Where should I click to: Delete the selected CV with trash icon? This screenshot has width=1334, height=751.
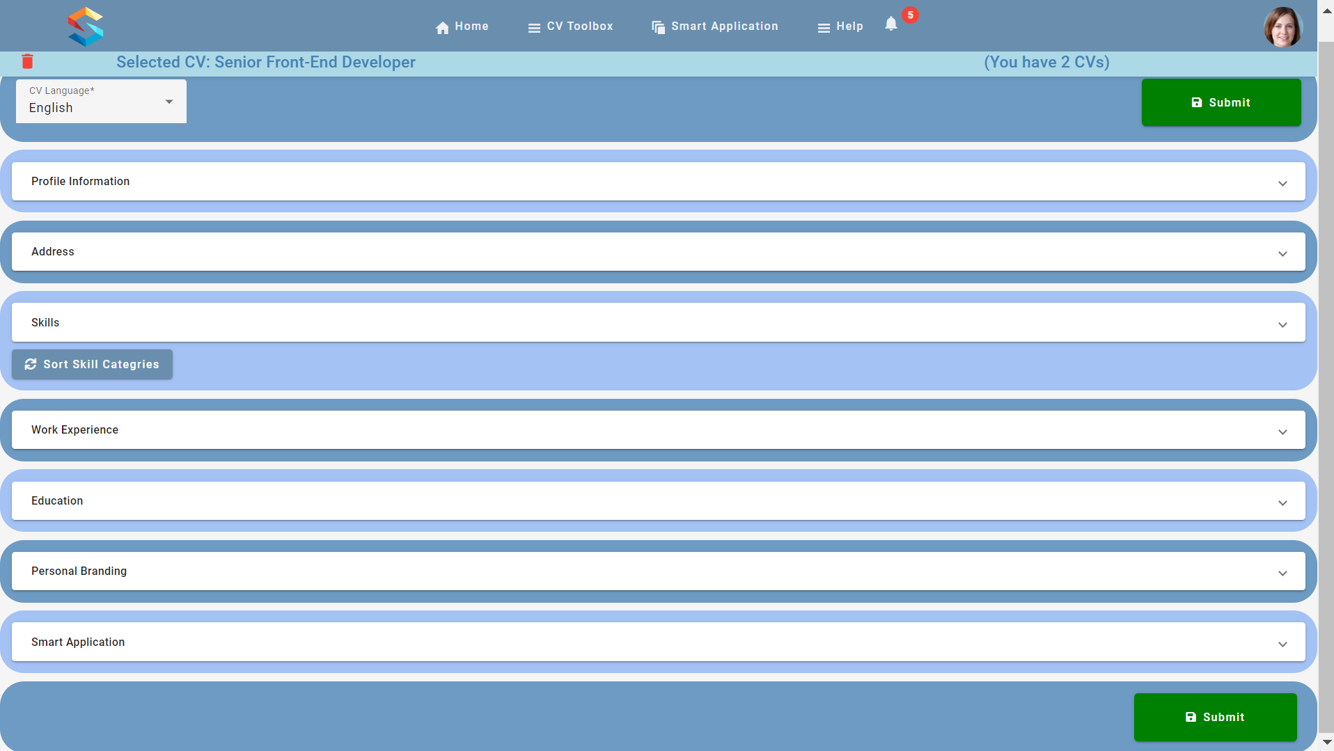coord(28,61)
